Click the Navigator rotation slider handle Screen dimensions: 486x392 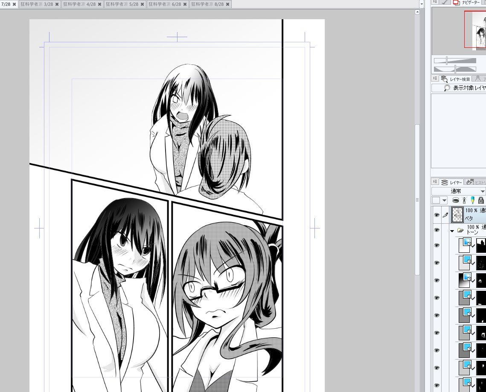[x=455, y=69]
